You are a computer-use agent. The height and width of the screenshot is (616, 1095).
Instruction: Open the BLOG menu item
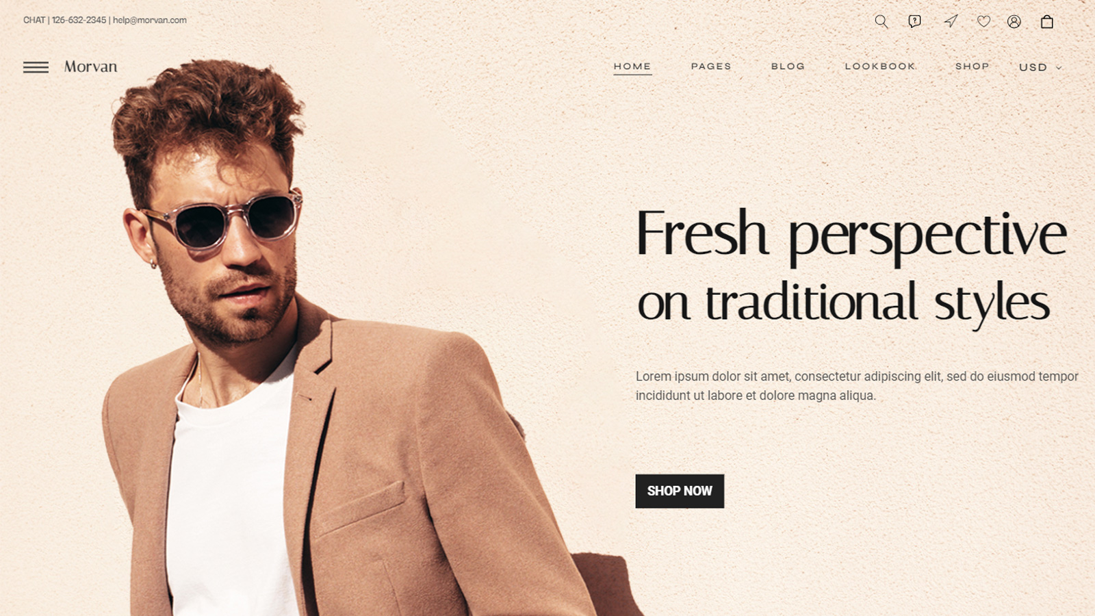788,66
